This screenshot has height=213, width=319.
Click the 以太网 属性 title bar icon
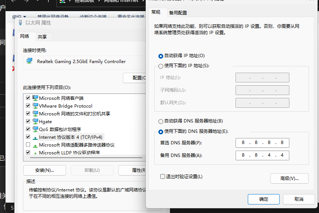coord(20,23)
